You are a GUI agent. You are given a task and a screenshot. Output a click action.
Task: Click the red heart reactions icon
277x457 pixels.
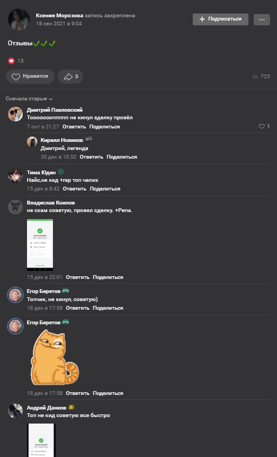[11, 61]
